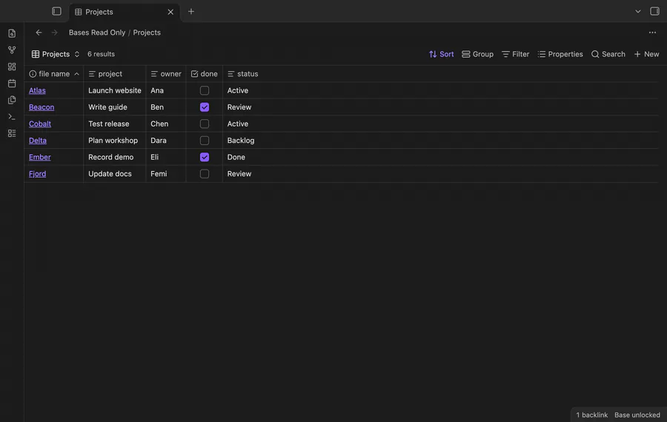Check the done box for Delta

click(205, 140)
